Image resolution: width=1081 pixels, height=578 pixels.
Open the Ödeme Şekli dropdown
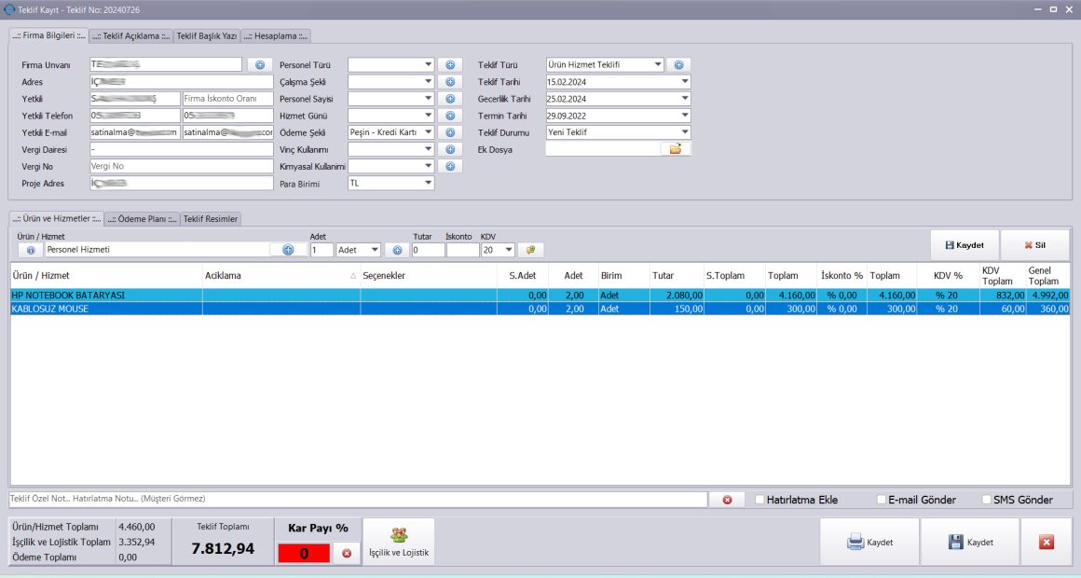pyautogui.click(x=429, y=131)
